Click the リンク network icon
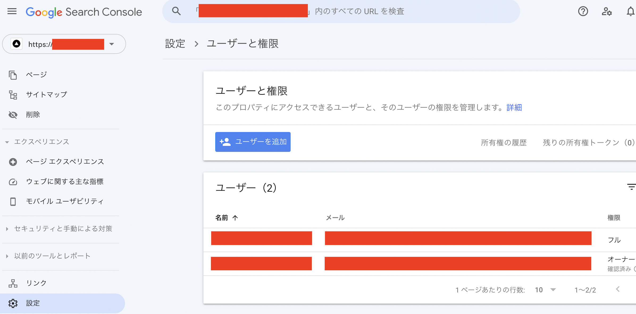 tap(13, 283)
